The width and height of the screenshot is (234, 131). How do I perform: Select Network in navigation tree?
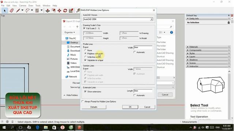click(x=71, y=77)
